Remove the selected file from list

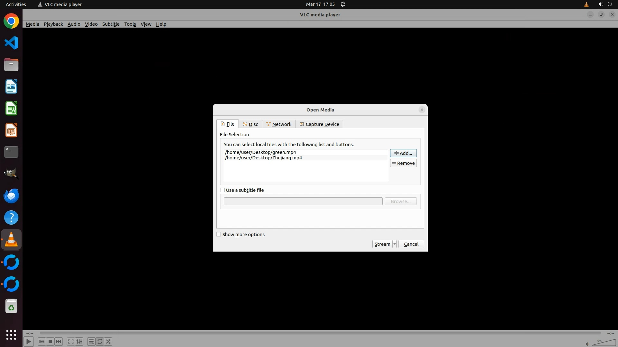click(x=403, y=163)
